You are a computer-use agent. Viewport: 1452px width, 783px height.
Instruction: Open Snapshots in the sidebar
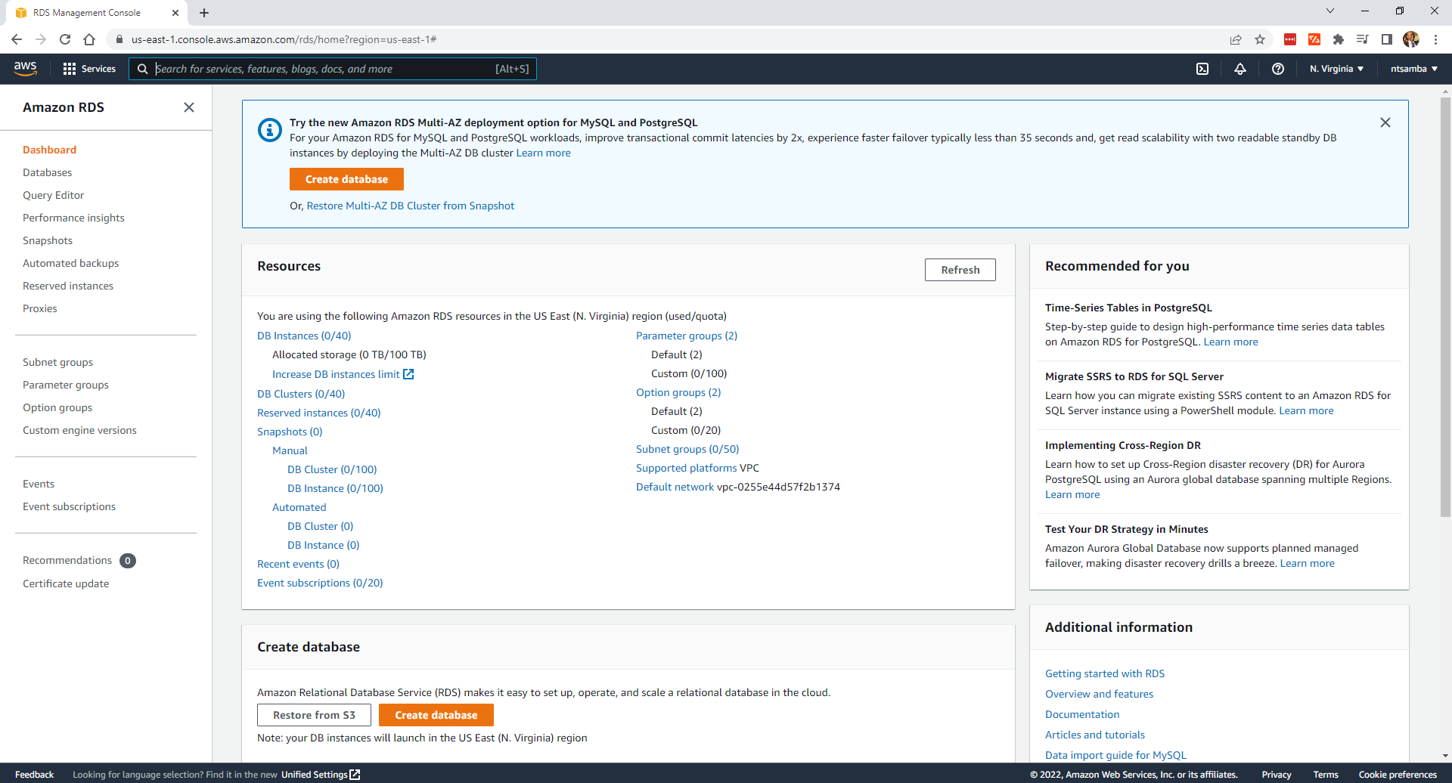[x=48, y=240]
